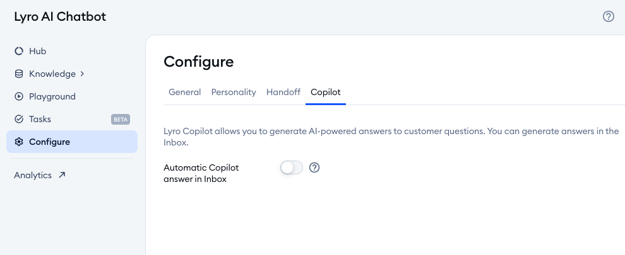Click the BETA badge next to Tasks

(x=121, y=119)
